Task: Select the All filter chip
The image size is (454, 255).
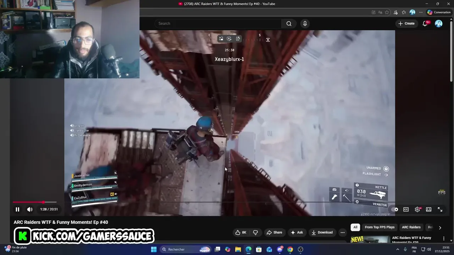Action: click(x=355, y=227)
